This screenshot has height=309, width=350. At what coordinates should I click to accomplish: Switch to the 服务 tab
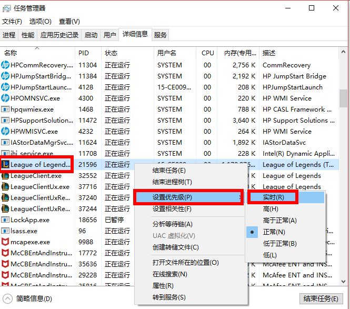[161, 35]
